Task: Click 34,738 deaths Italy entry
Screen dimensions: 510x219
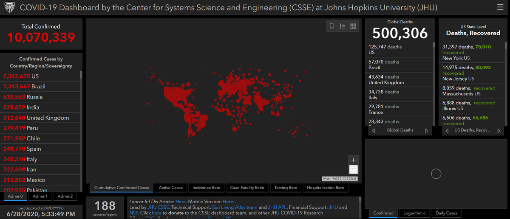Action: point(399,95)
